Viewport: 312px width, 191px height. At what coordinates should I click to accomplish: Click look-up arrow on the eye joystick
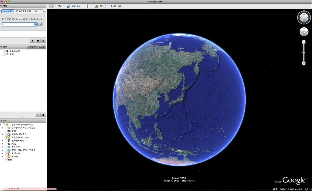304,14
